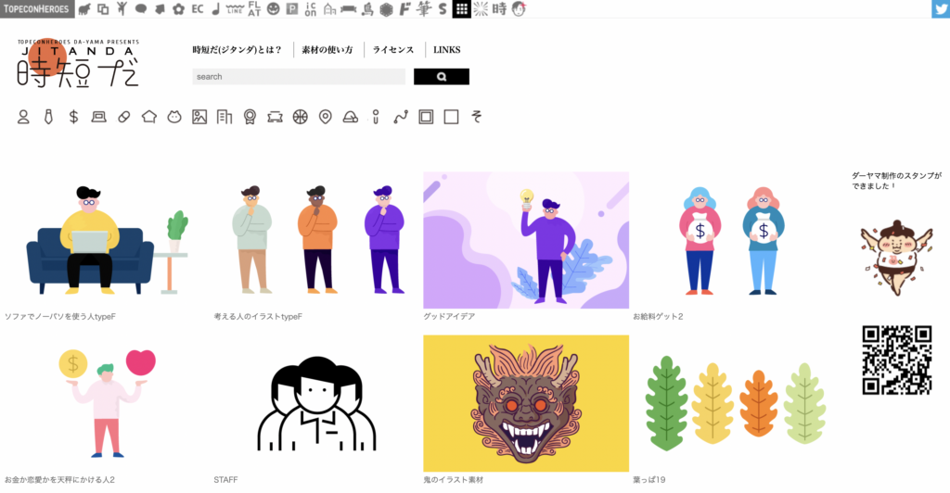This screenshot has width=950, height=493.
Task: Focus the search input field
Action: coord(298,77)
